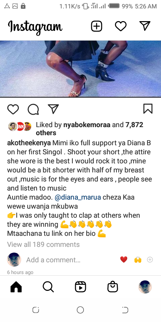
Task: Open activity notifications heart icon in header
Action: point(121,26)
